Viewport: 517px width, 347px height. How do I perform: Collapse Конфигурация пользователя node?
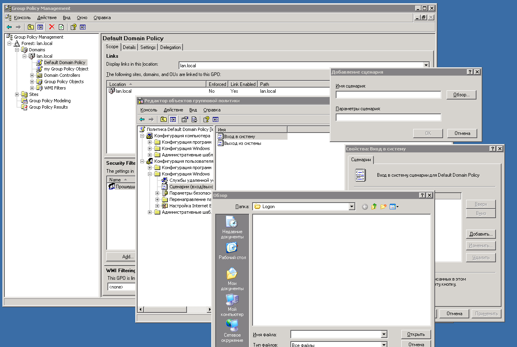click(142, 161)
